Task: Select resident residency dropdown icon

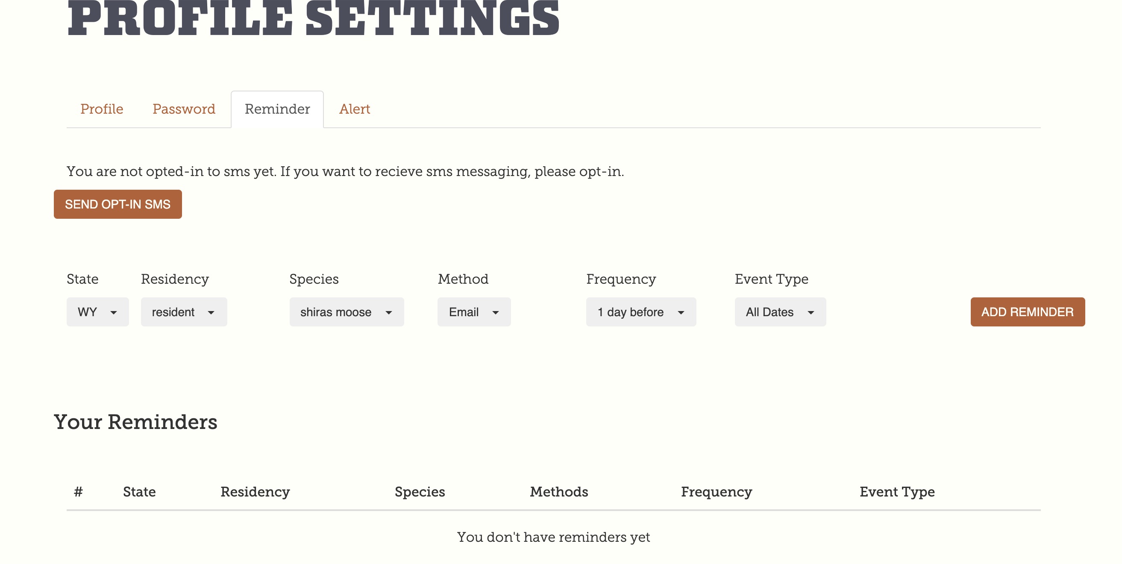Action: tap(211, 312)
